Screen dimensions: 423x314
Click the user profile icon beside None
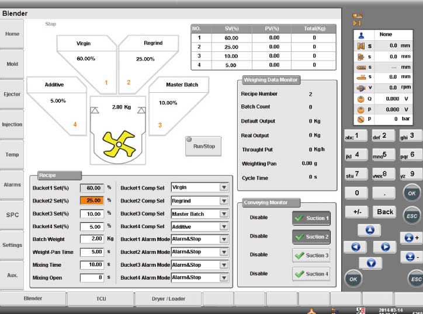click(360, 34)
